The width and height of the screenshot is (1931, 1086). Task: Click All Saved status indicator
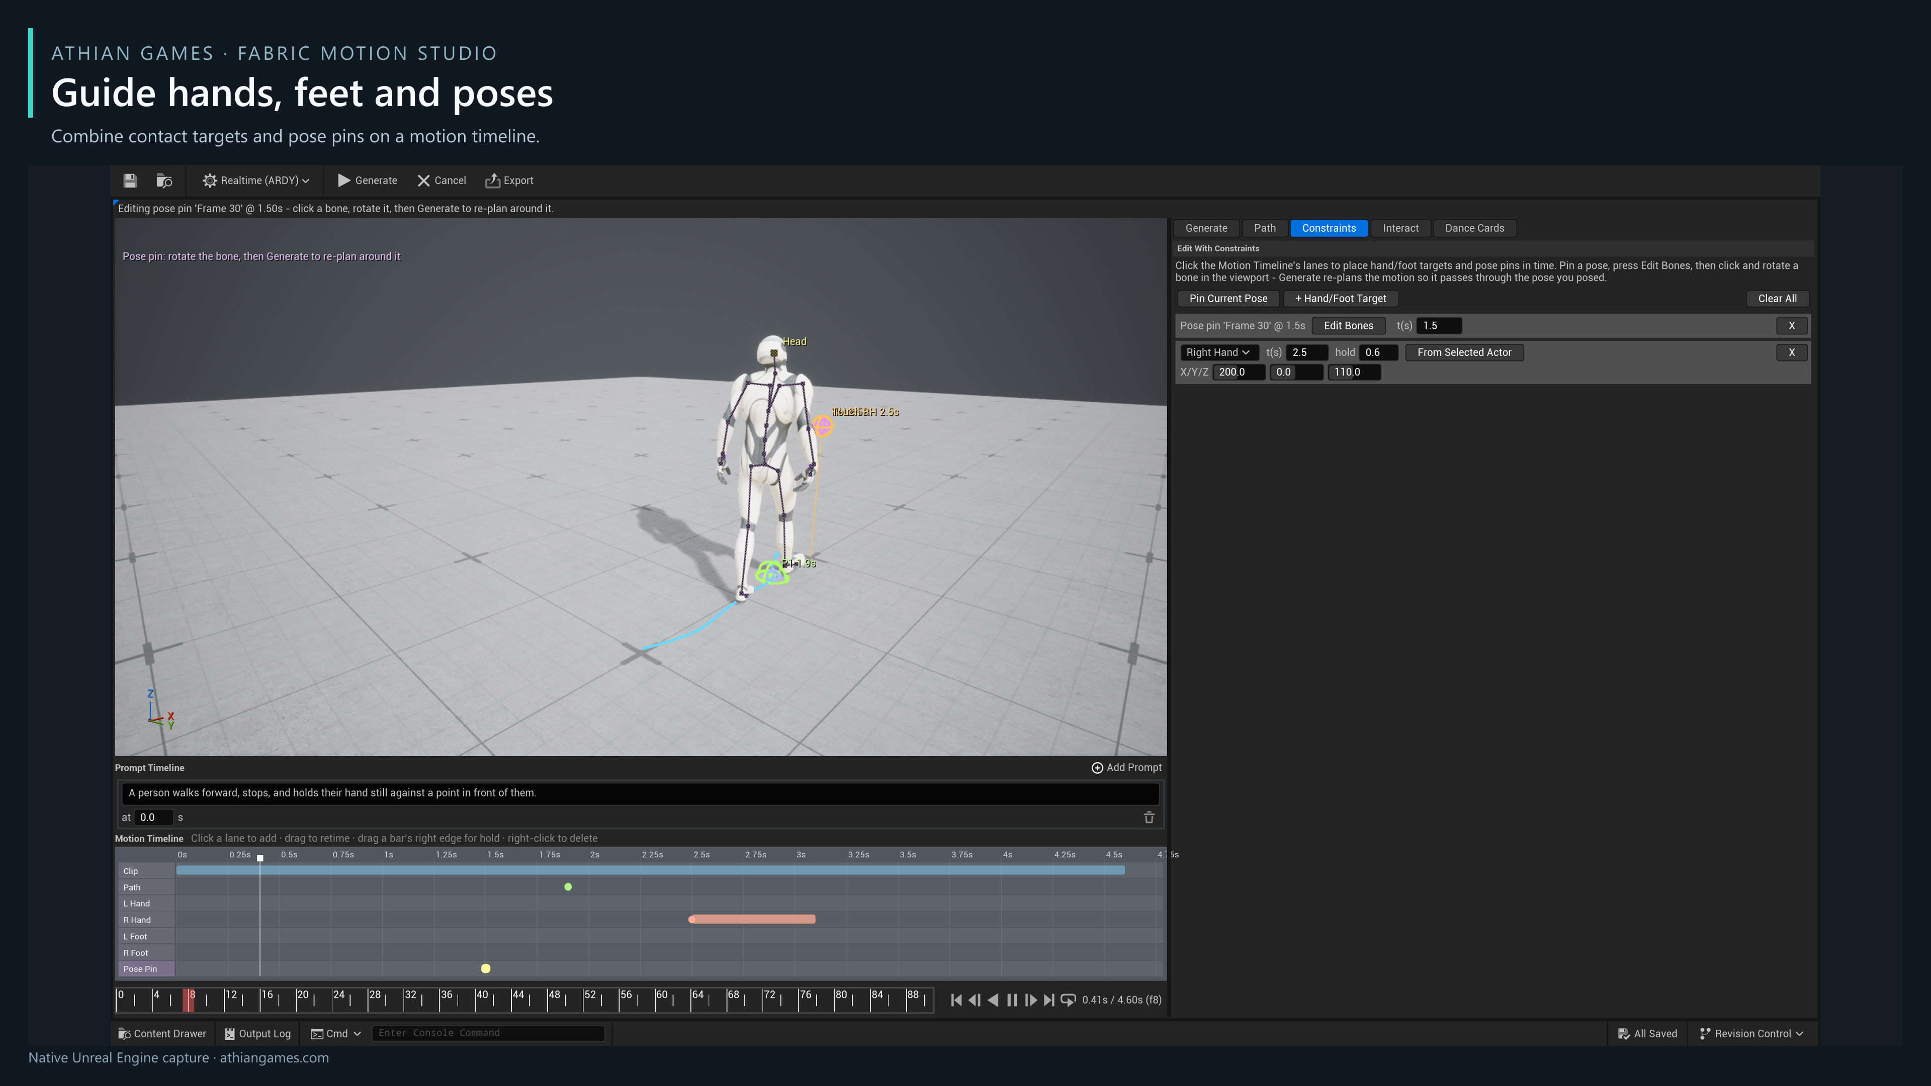1647,1034
